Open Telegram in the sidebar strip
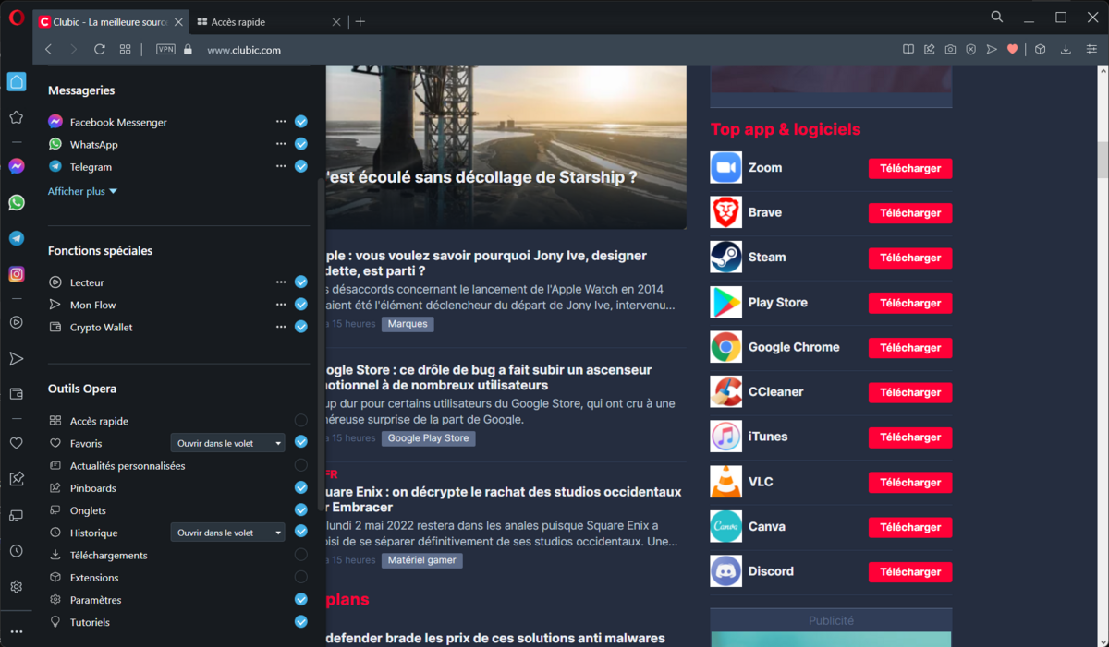 coord(16,238)
